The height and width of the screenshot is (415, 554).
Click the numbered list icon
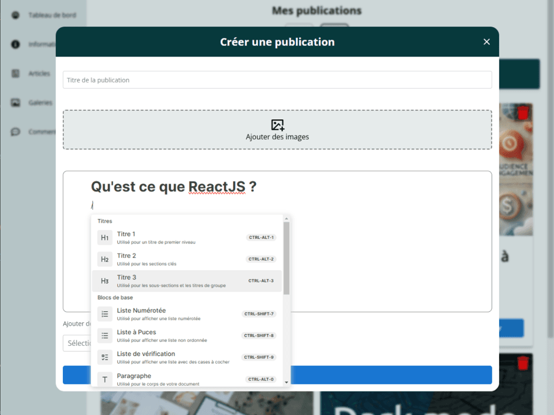[x=104, y=314]
